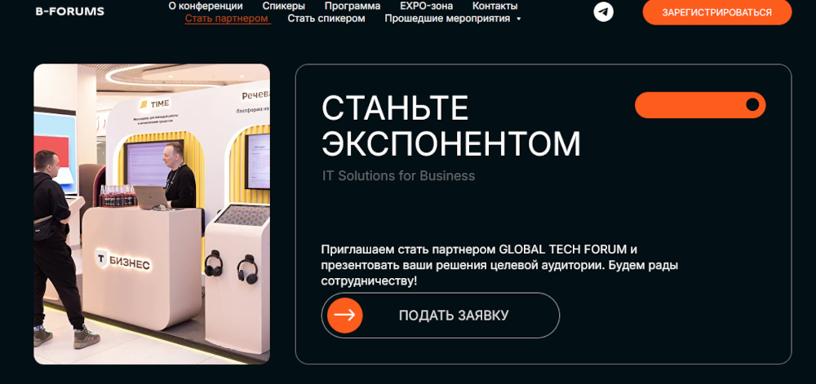Screen dimensions: 816x384
Task: Click the Стать партнером link
Action: 226,19
